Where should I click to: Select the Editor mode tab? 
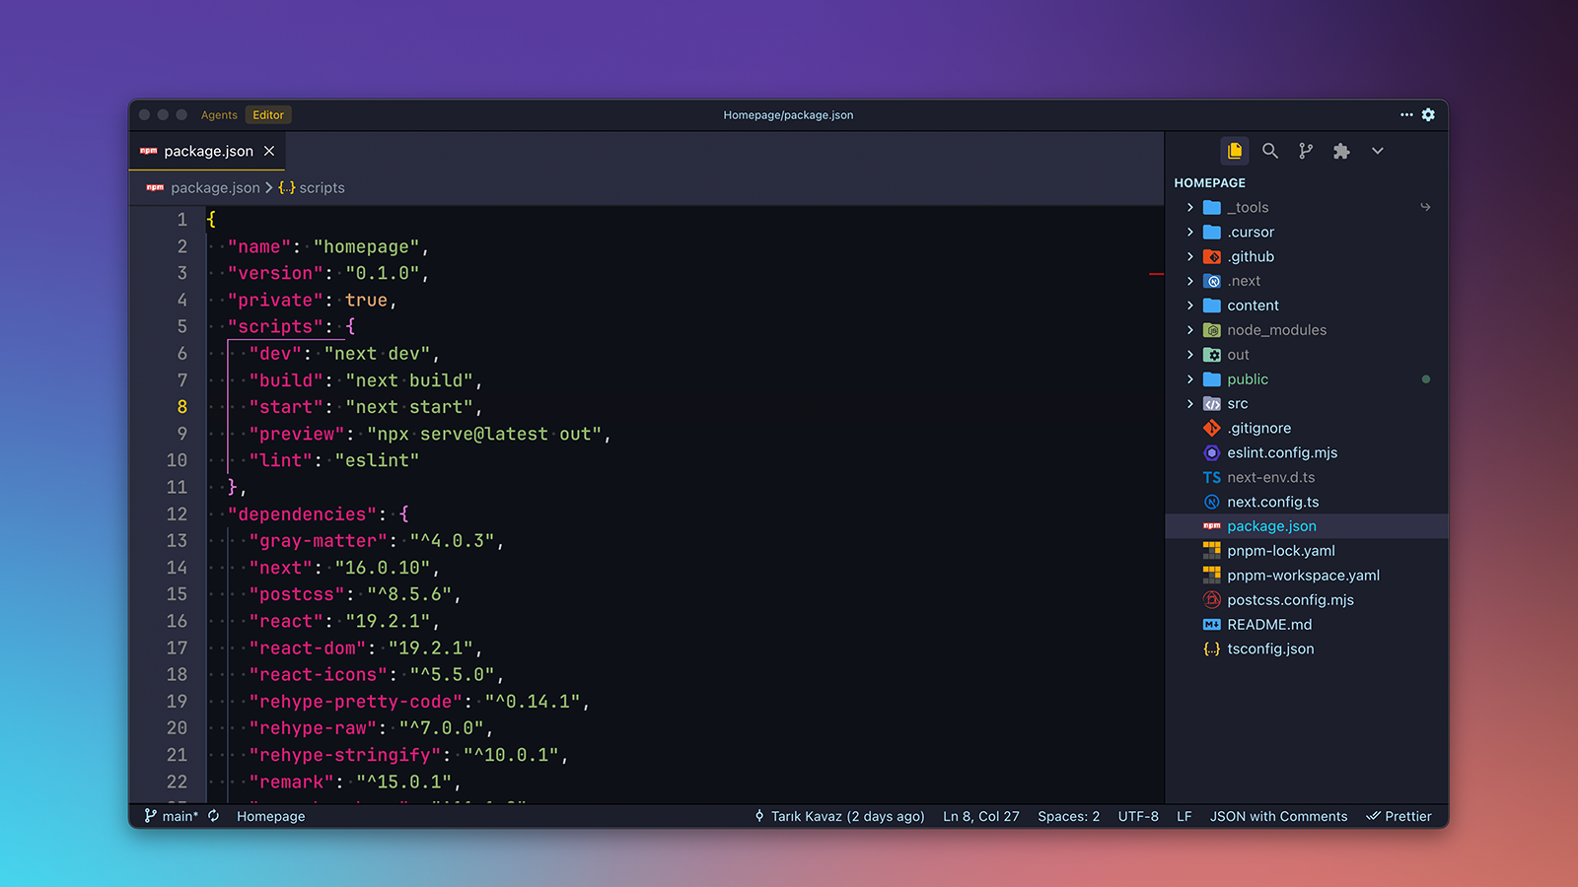[x=267, y=114]
